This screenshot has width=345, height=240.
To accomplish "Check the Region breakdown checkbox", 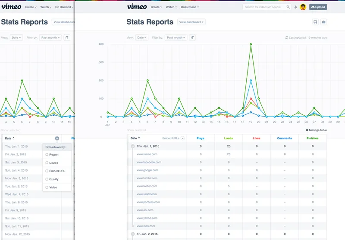I will click(x=47, y=154).
